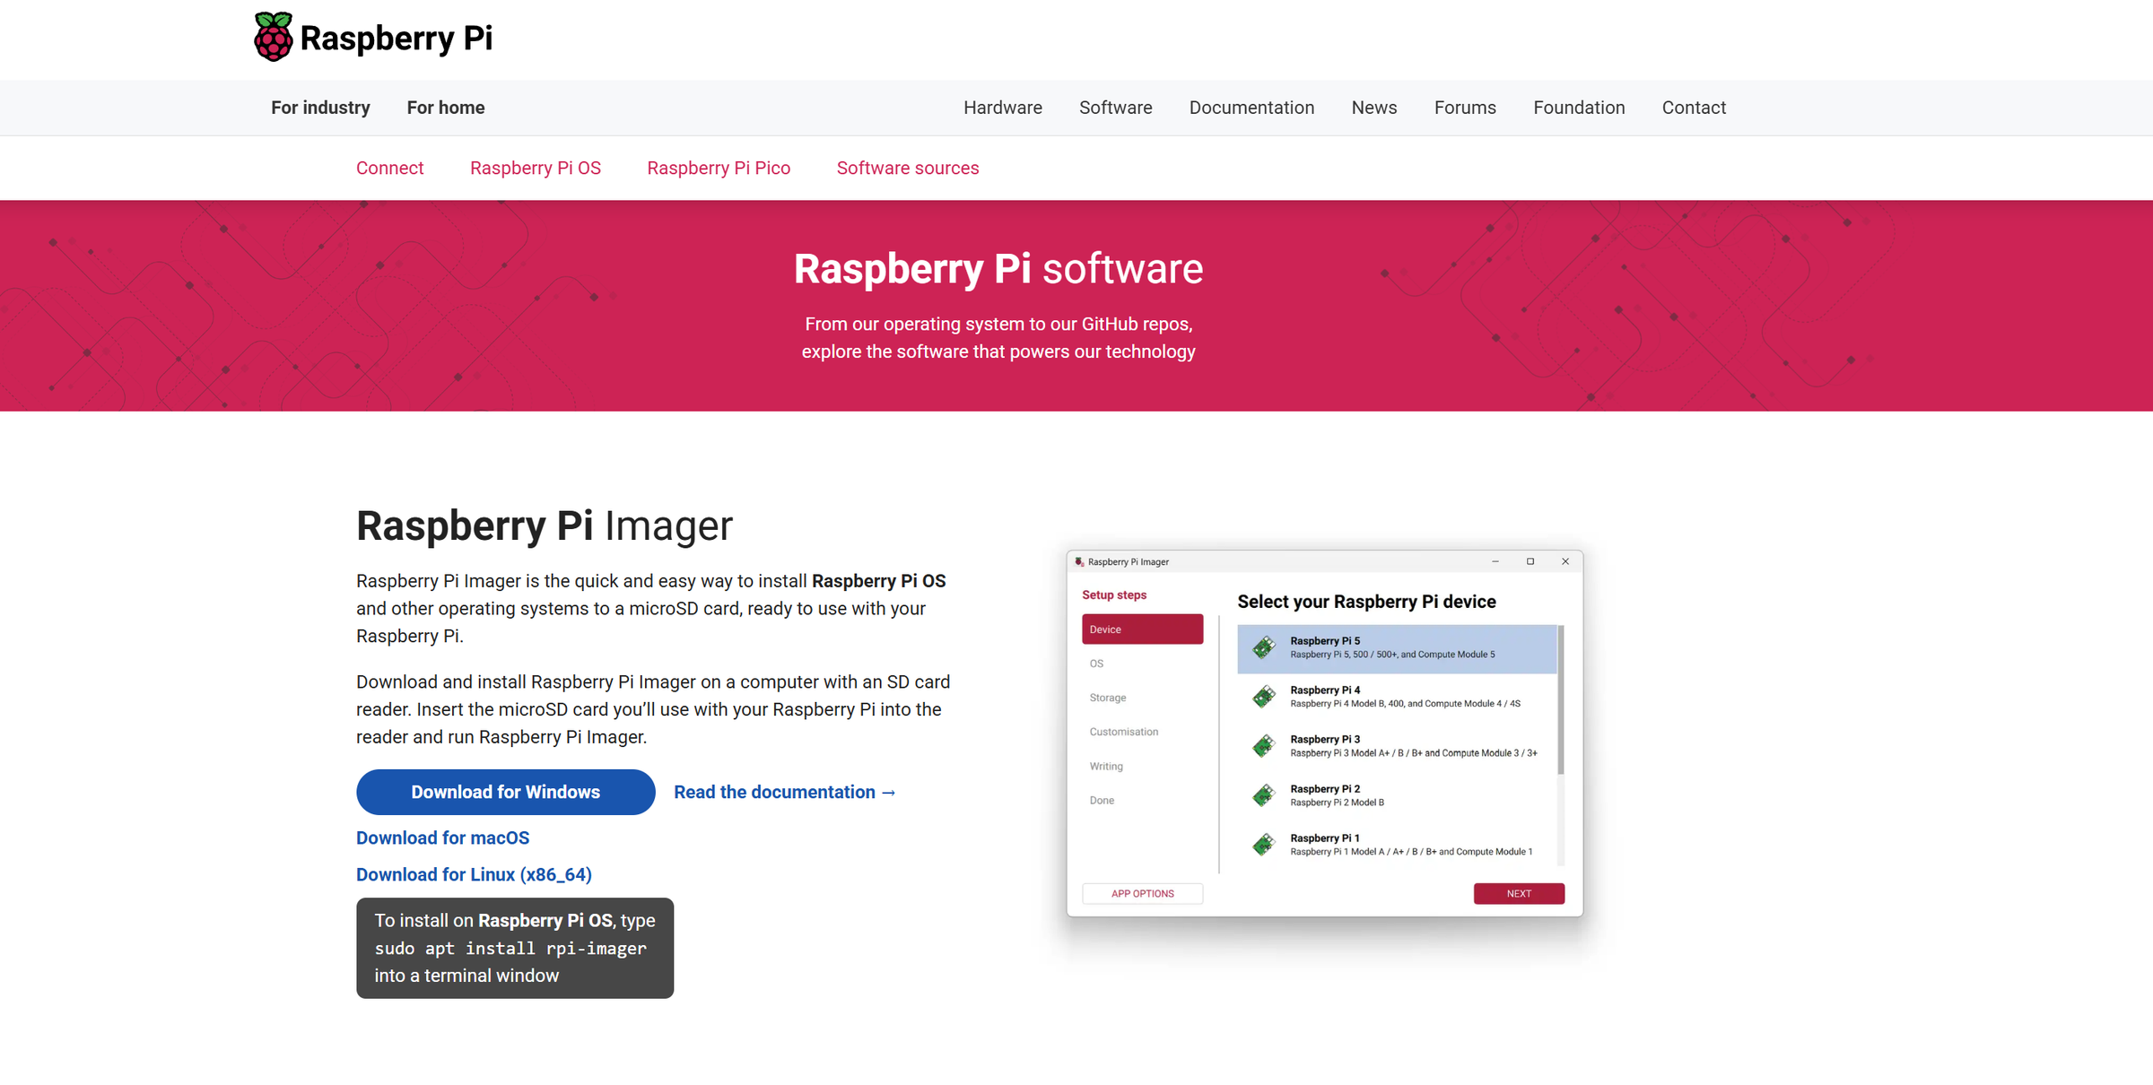The height and width of the screenshot is (1085, 2153).
Task: Open the Raspberry Pi OS sub-navigation link
Action: click(x=536, y=168)
